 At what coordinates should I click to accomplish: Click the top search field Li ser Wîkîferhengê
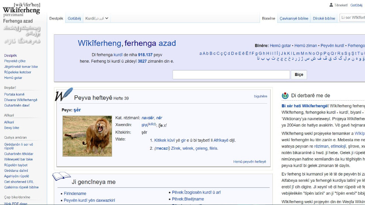click(x=352, y=17)
